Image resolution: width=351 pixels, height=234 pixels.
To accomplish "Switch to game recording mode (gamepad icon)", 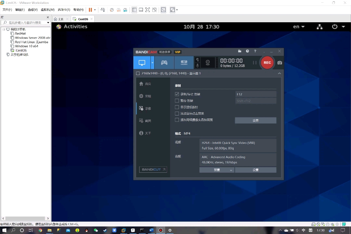I will click(x=164, y=62).
